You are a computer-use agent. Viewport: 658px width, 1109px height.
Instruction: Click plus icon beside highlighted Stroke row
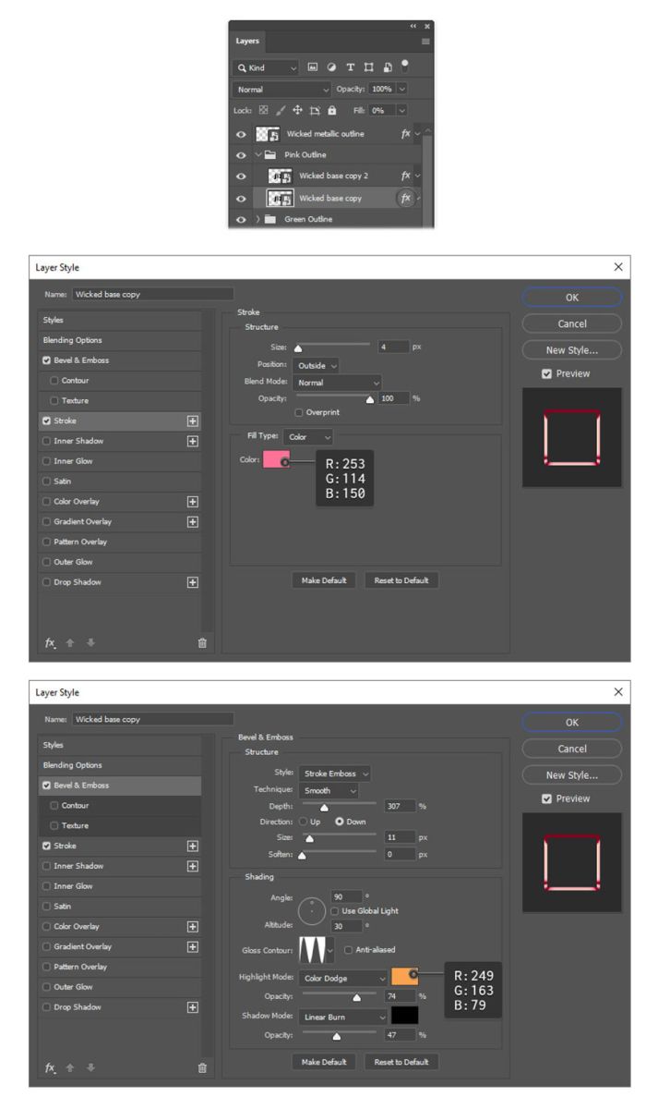[193, 420]
